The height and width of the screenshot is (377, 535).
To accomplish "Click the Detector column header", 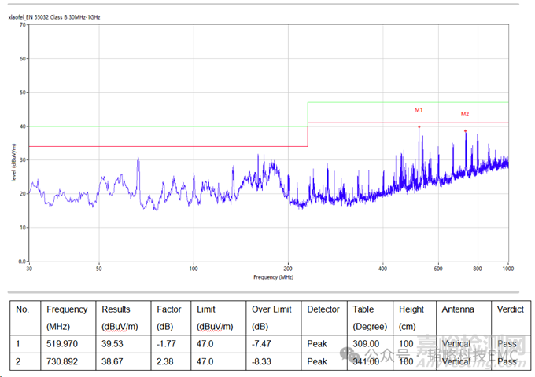I will pos(323,309).
